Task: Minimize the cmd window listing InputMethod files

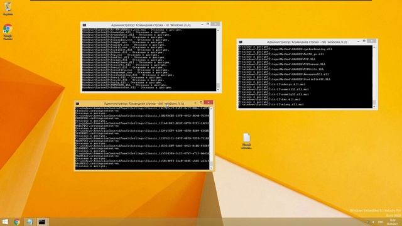Action: point(358,41)
